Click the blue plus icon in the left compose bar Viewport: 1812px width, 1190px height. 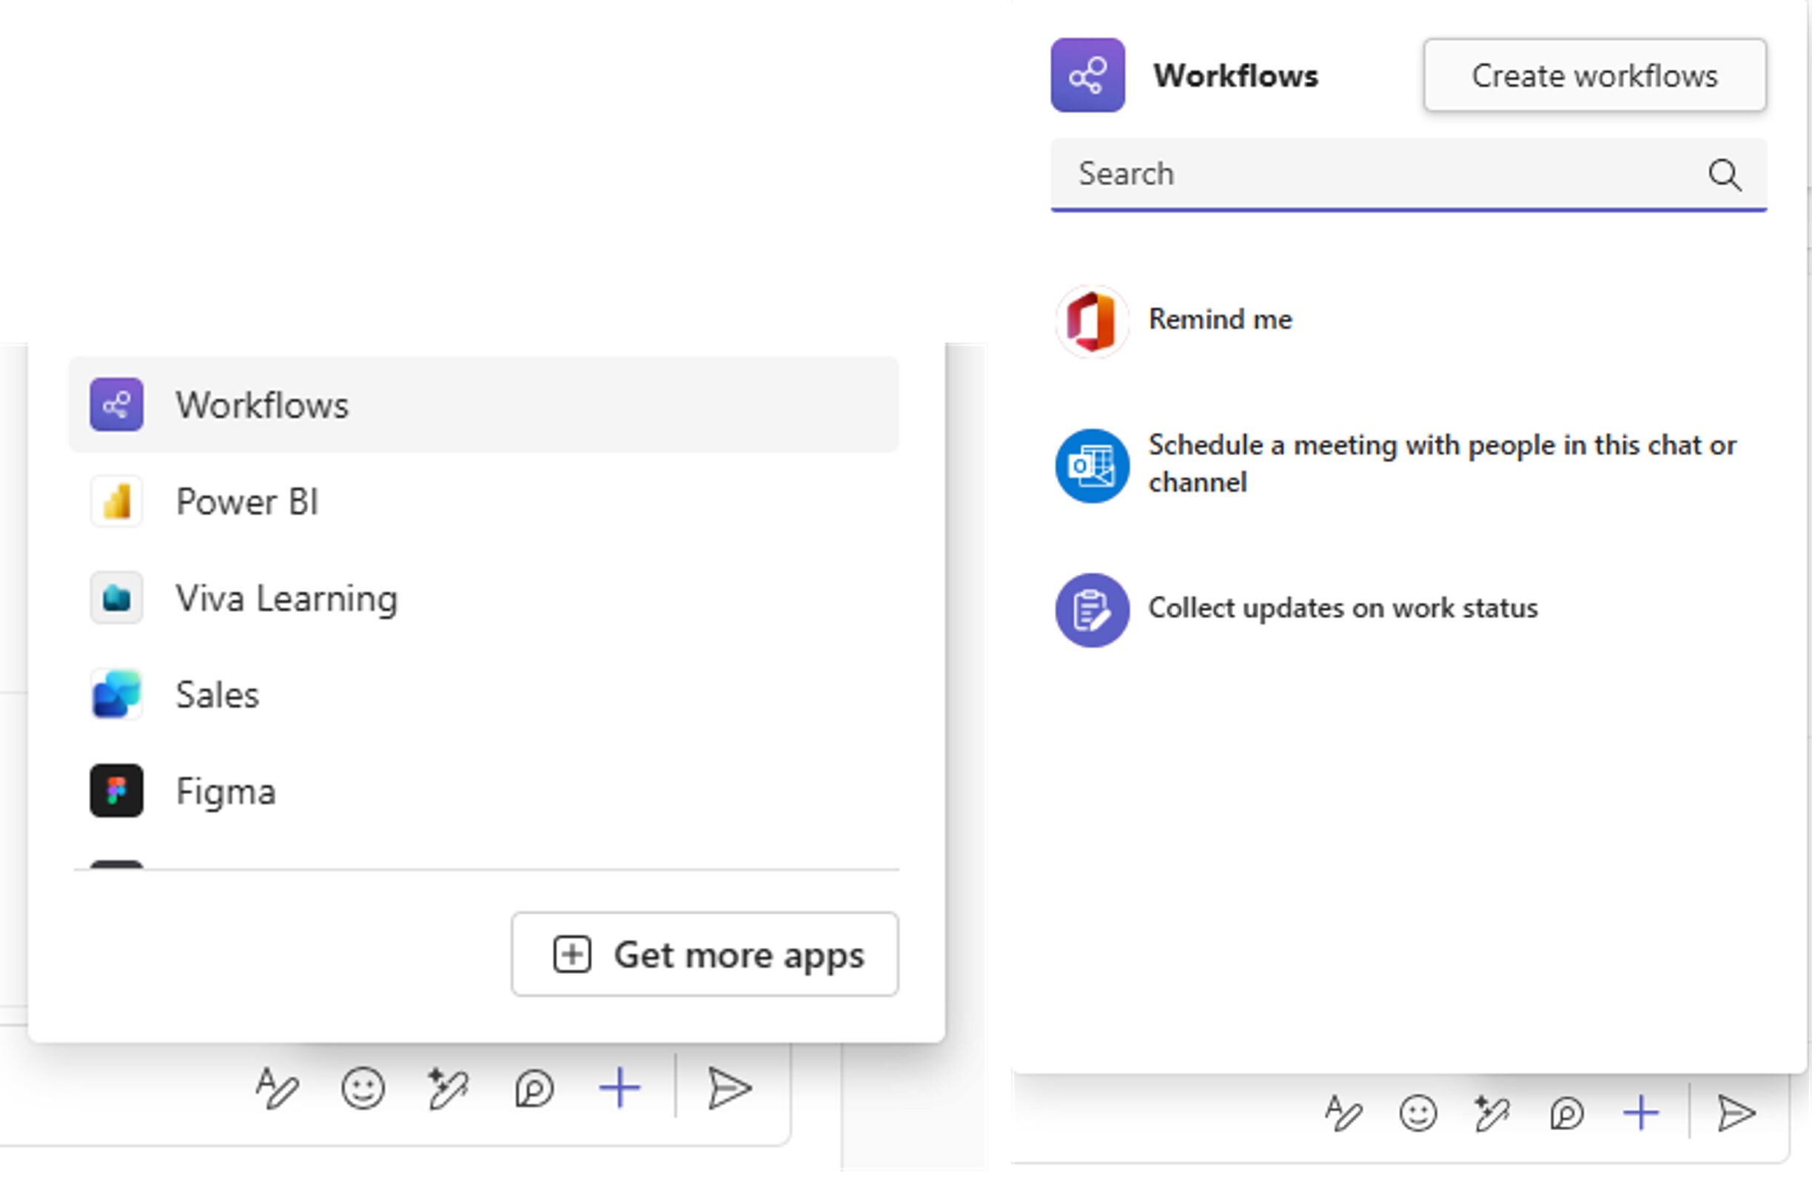[x=619, y=1088]
